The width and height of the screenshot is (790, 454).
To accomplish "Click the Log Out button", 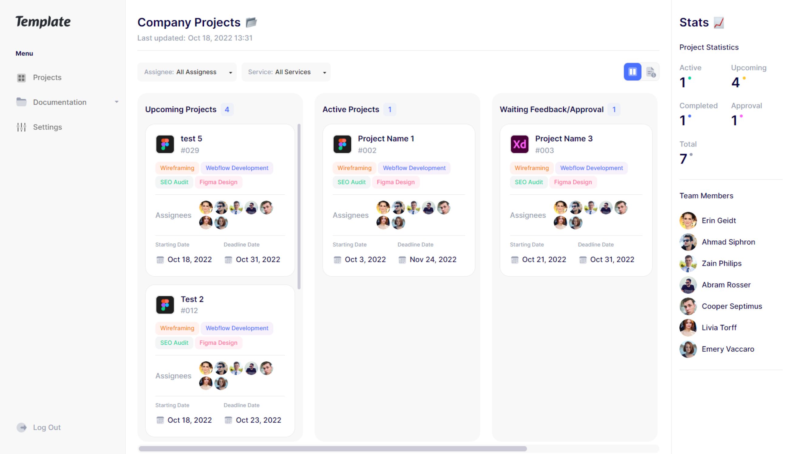I will point(46,427).
